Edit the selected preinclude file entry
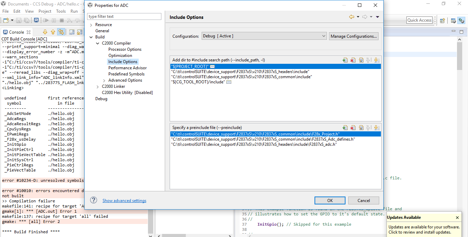The image size is (468, 237). click(x=361, y=127)
